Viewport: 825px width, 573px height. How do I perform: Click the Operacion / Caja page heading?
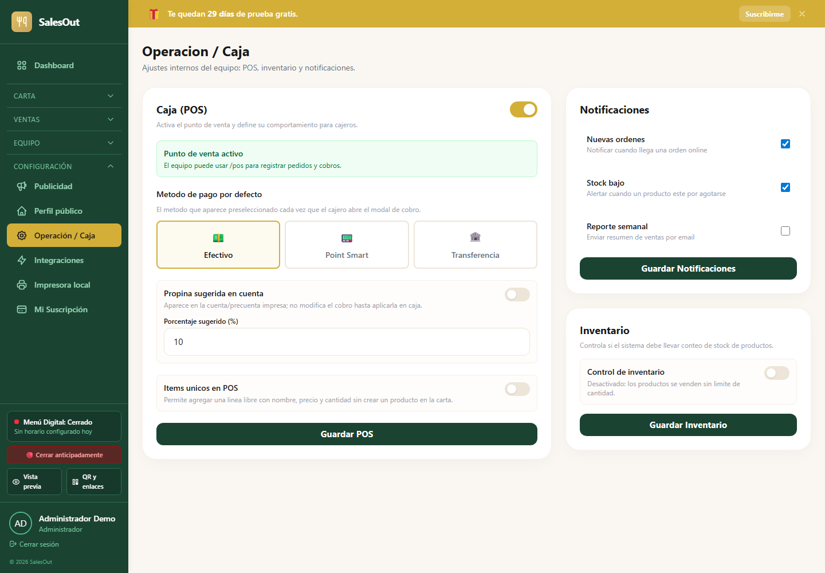click(196, 52)
